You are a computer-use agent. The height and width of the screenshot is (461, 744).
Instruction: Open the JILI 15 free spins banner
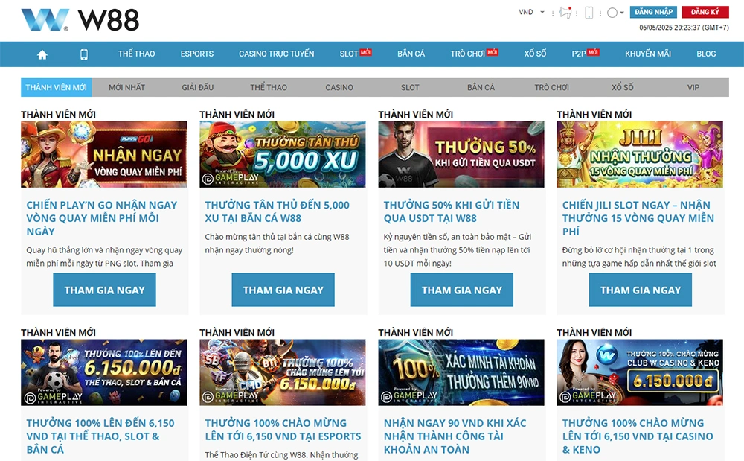tap(640, 154)
